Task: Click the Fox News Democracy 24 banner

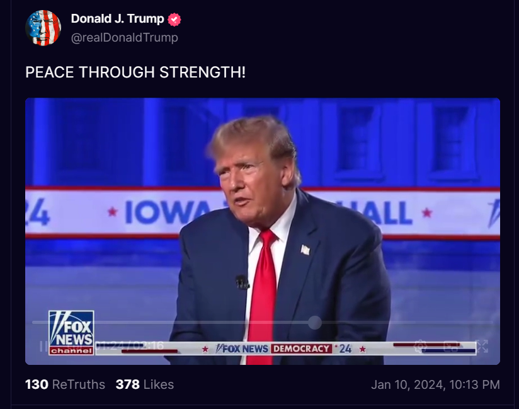Action: 284,349
